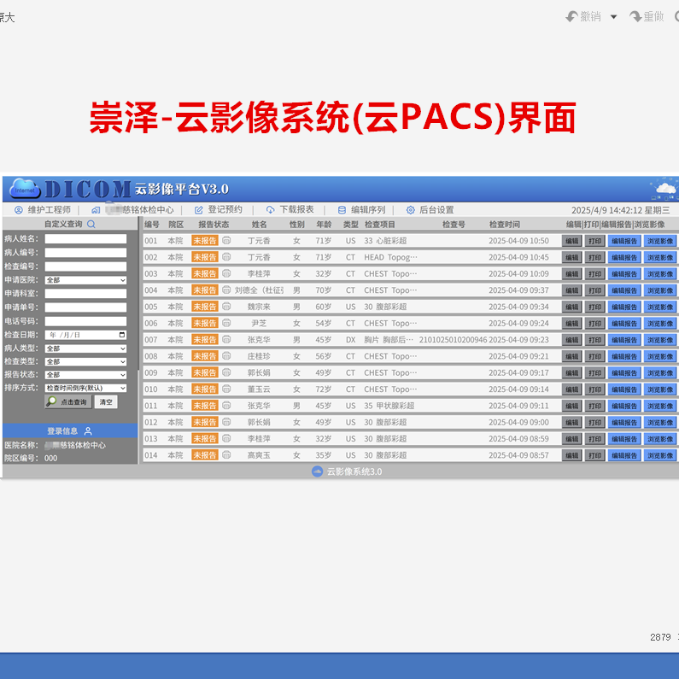This screenshot has width=679, height=679.
Task: Click 未报告 status badge in row 005
Action: pyautogui.click(x=204, y=307)
